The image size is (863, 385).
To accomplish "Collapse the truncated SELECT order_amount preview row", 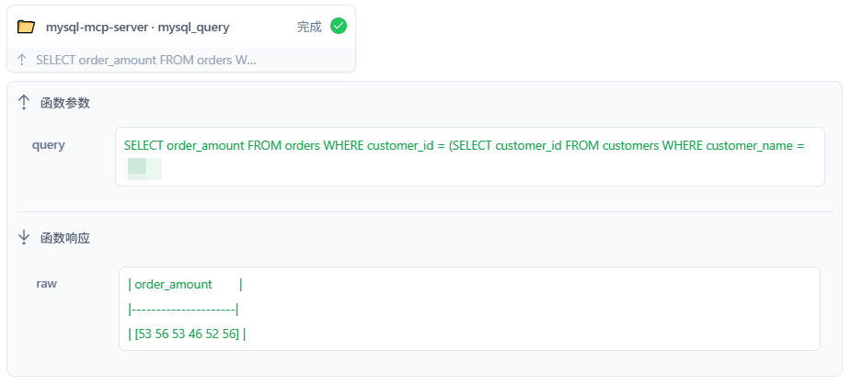I will point(181,60).
